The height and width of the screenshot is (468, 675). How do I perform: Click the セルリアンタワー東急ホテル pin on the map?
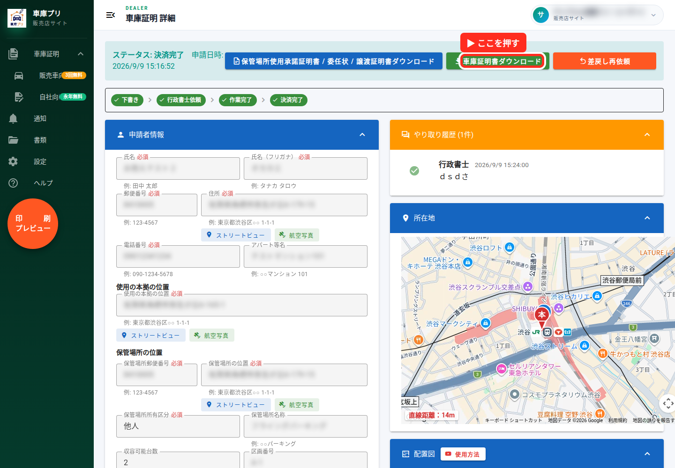(501, 369)
